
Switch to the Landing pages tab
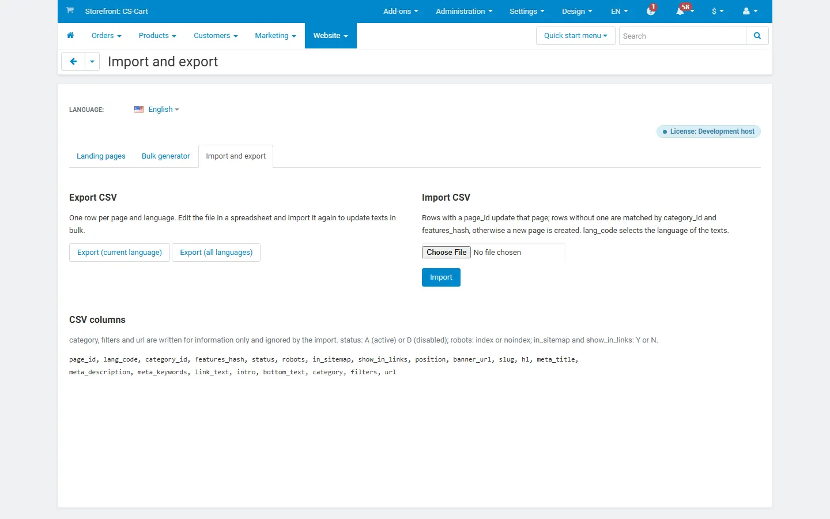click(x=101, y=156)
